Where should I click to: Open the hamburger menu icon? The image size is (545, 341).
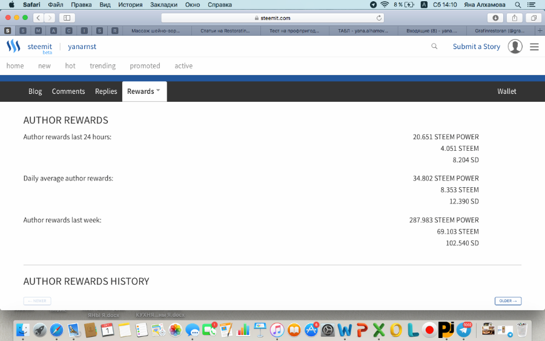point(534,47)
